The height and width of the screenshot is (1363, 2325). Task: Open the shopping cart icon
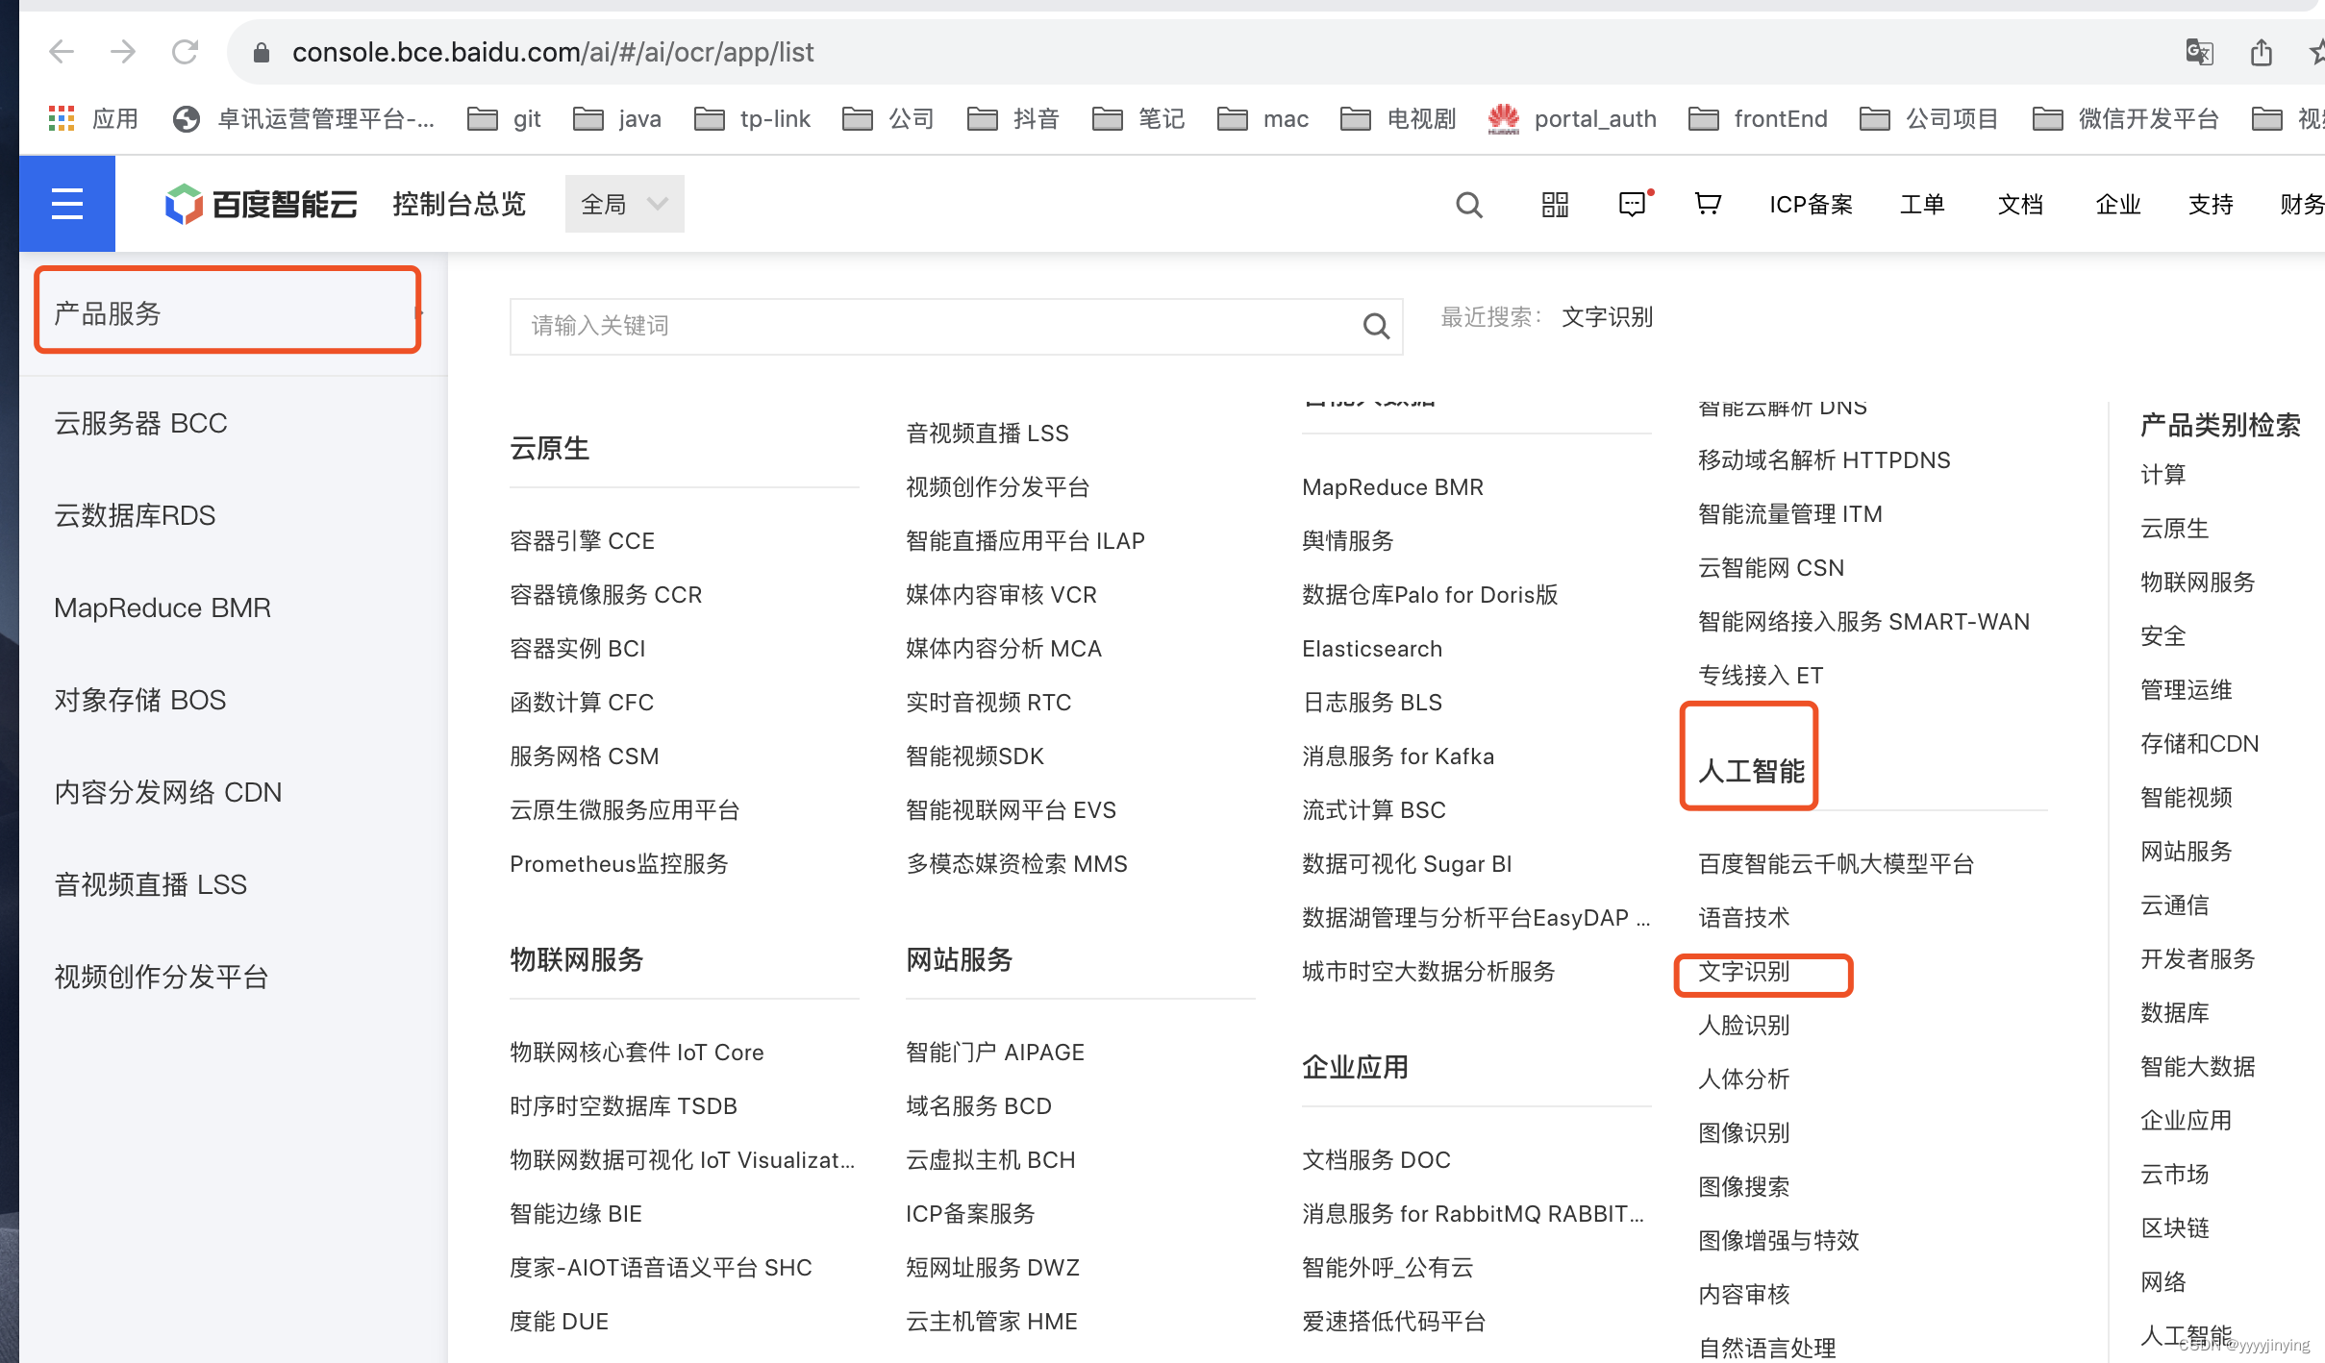(x=1708, y=204)
